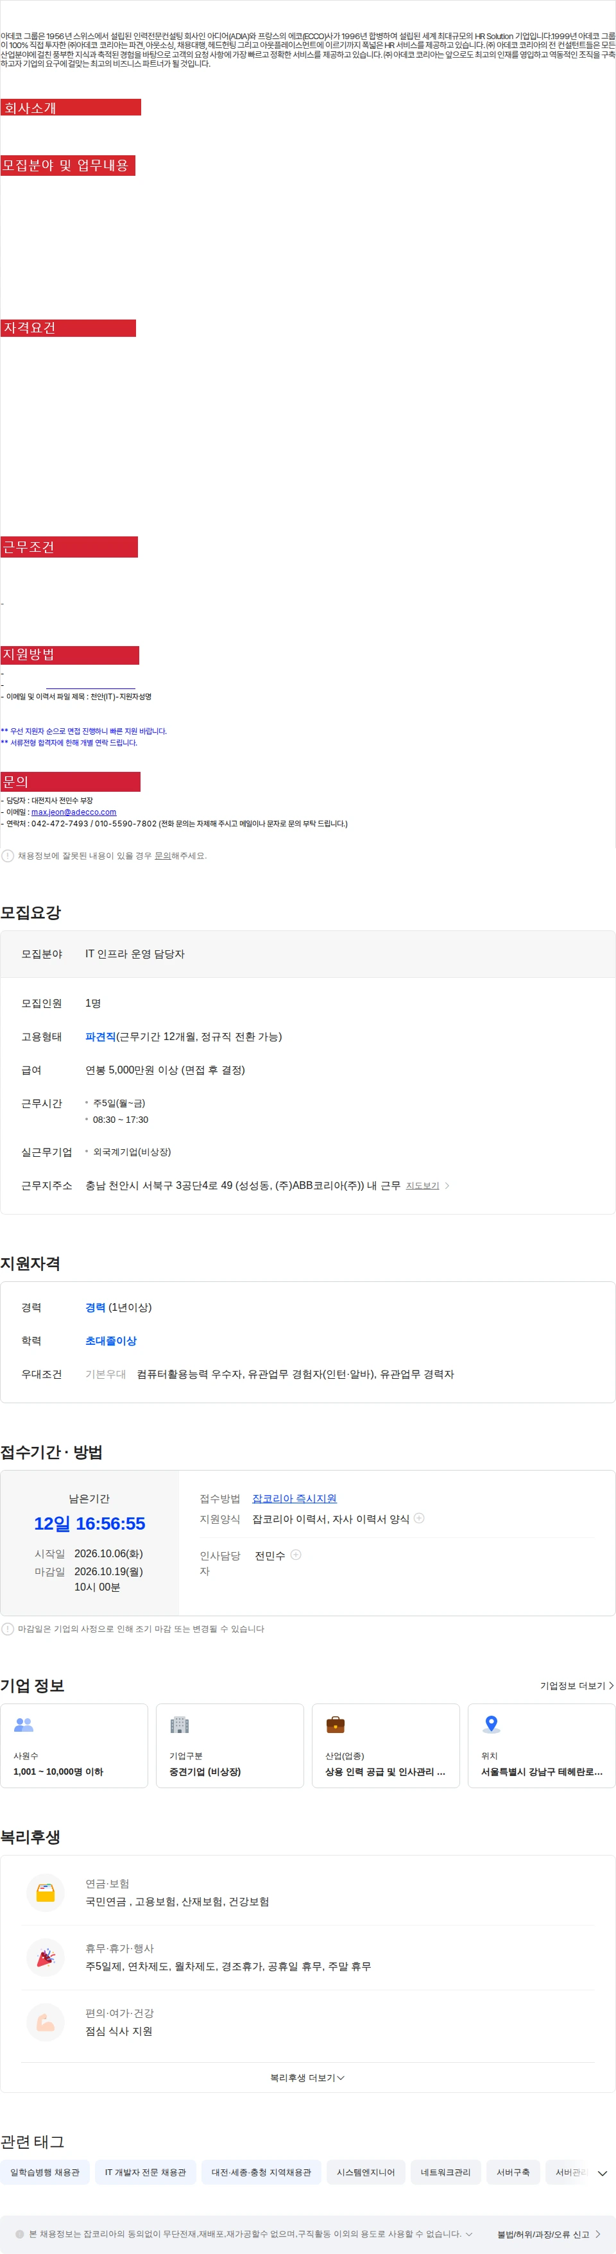616x2254 pixels.
Task: Click the 근무조건 red section header
Action: click(x=69, y=547)
